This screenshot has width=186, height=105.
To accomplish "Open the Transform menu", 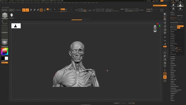I will point(84,3).
